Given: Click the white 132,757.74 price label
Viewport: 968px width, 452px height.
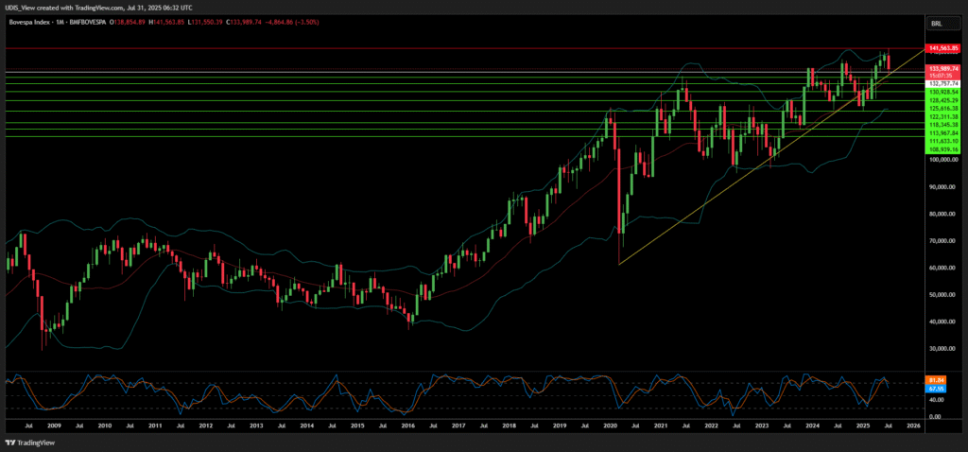Looking at the screenshot, I should [x=943, y=83].
